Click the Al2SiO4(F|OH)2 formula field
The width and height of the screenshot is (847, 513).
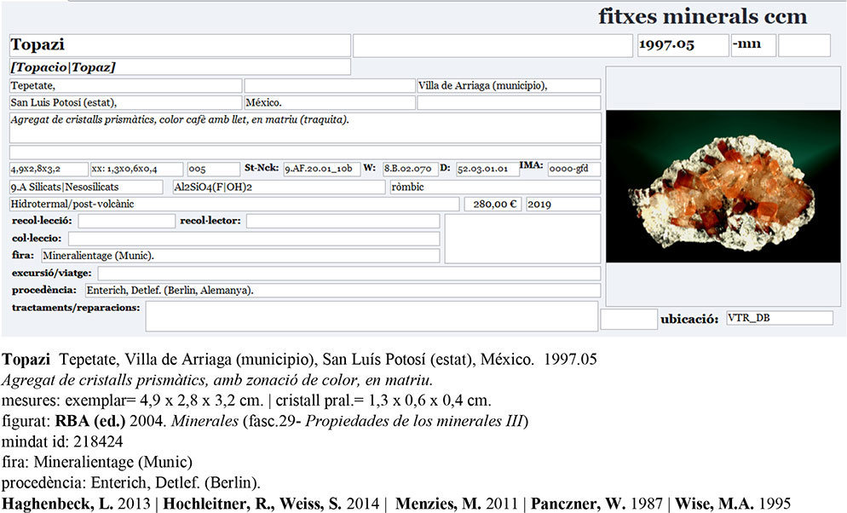click(278, 187)
